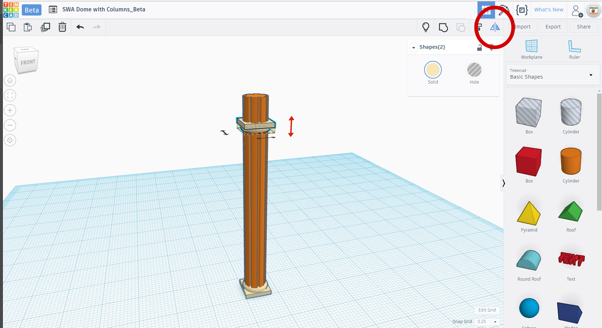Pick the striped Cylinder hole shape
The image size is (602, 328).
571,112
